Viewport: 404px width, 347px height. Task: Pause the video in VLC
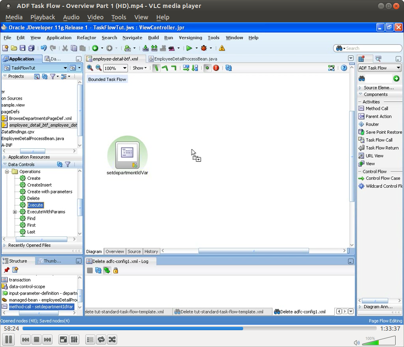8,339
